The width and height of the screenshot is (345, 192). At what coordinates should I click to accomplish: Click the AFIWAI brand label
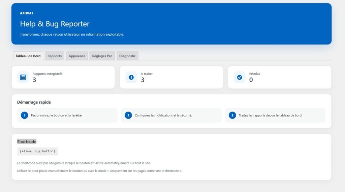[26, 13]
